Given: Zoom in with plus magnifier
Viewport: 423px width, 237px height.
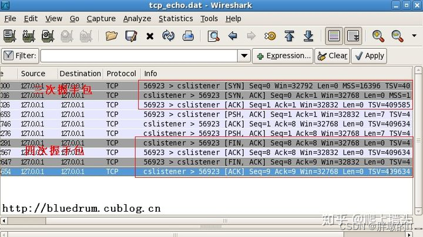Looking at the screenshot, I should (x=378, y=36).
